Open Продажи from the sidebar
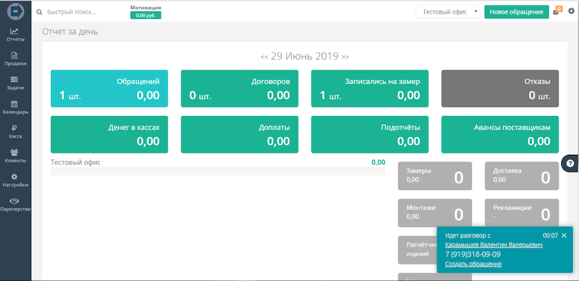579x281 pixels. coord(15,59)
